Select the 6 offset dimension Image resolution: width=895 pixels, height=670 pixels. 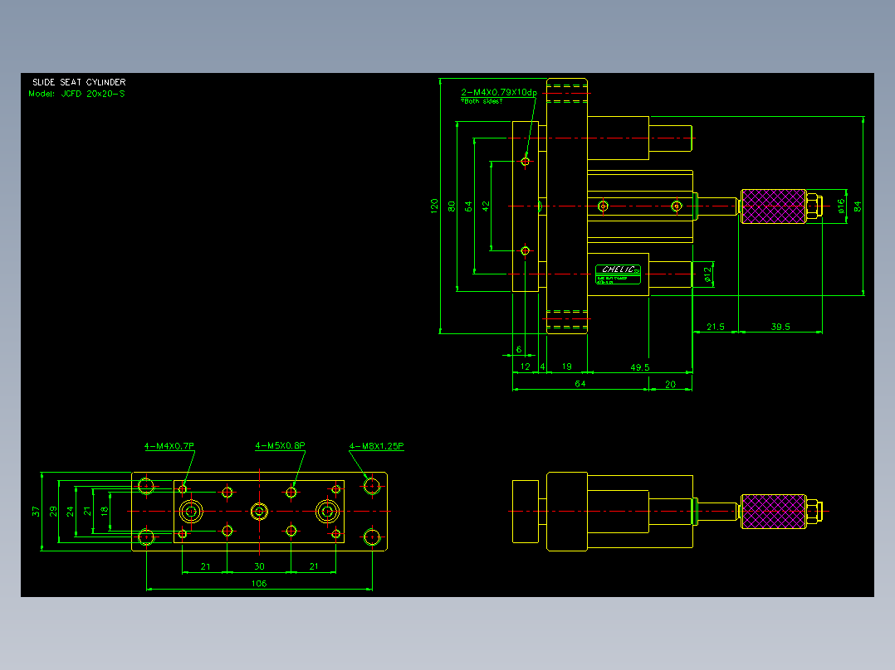click(x=519, y=350)
